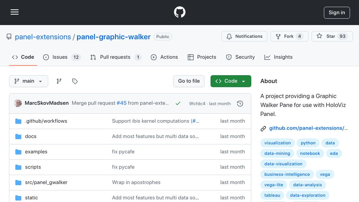359x202 pixels.
Task: Select the data-exploration topic tag
Action: point(307,195)
